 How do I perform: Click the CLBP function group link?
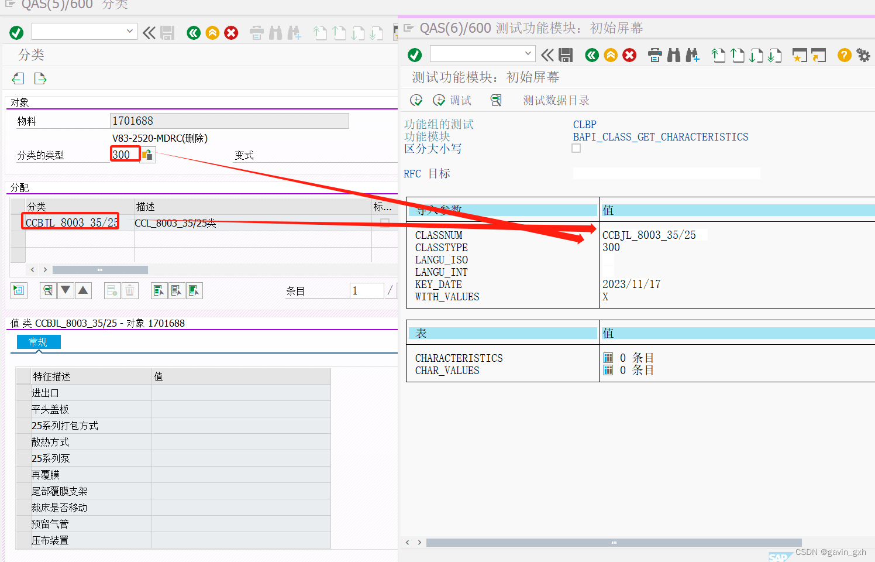584,124
